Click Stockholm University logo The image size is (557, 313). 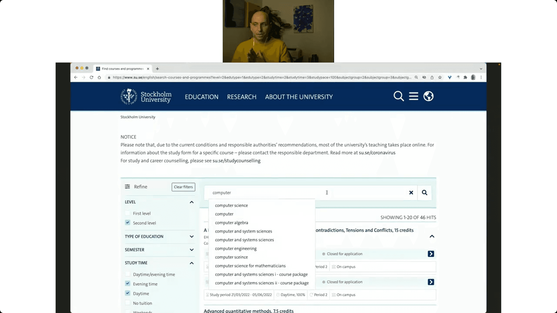click(146, 97)
